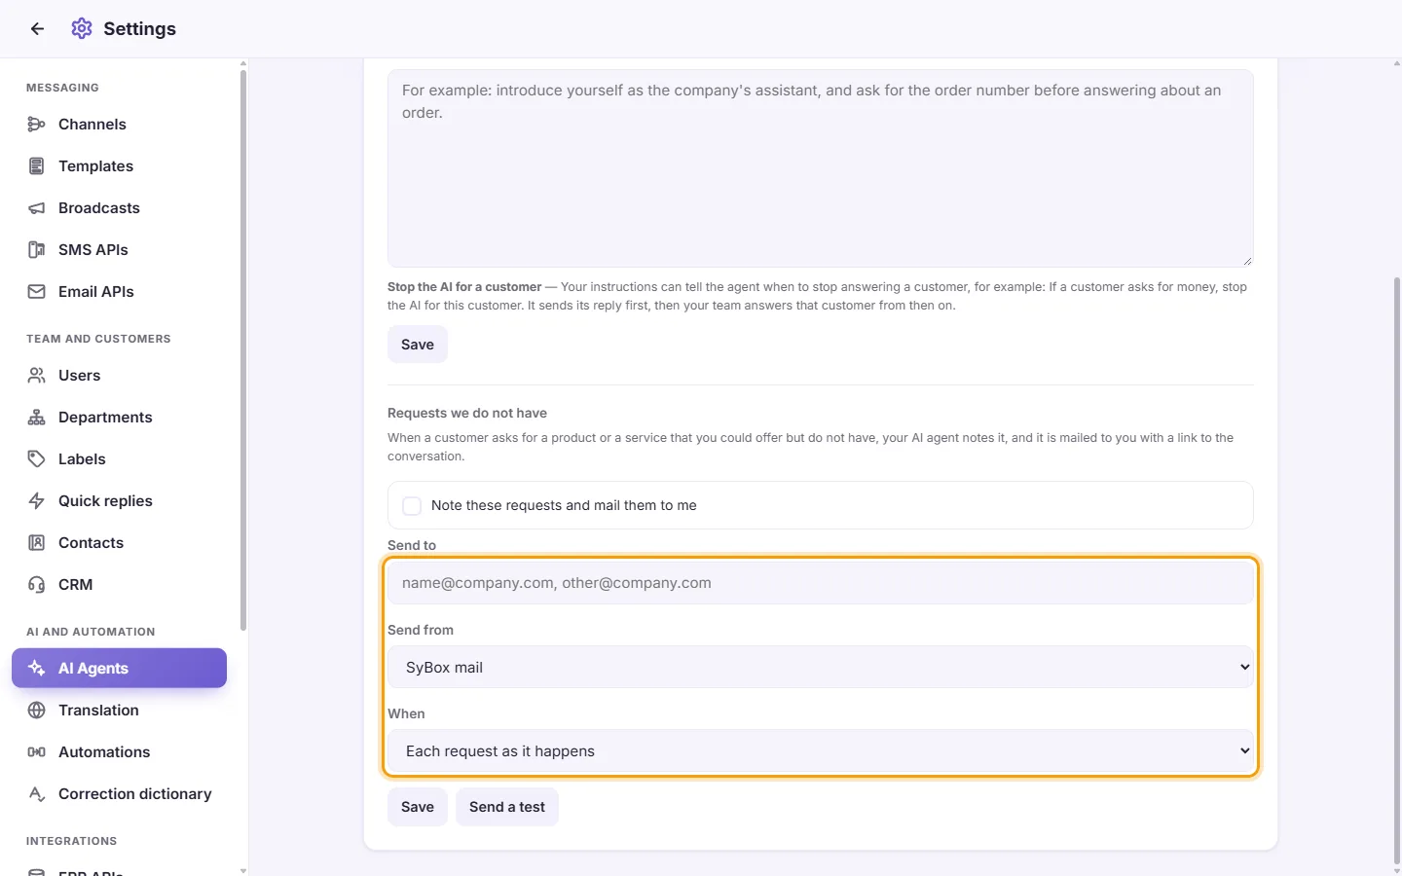
Task: Click the Quick replies lightning icon
Action: tap(37, 501)
